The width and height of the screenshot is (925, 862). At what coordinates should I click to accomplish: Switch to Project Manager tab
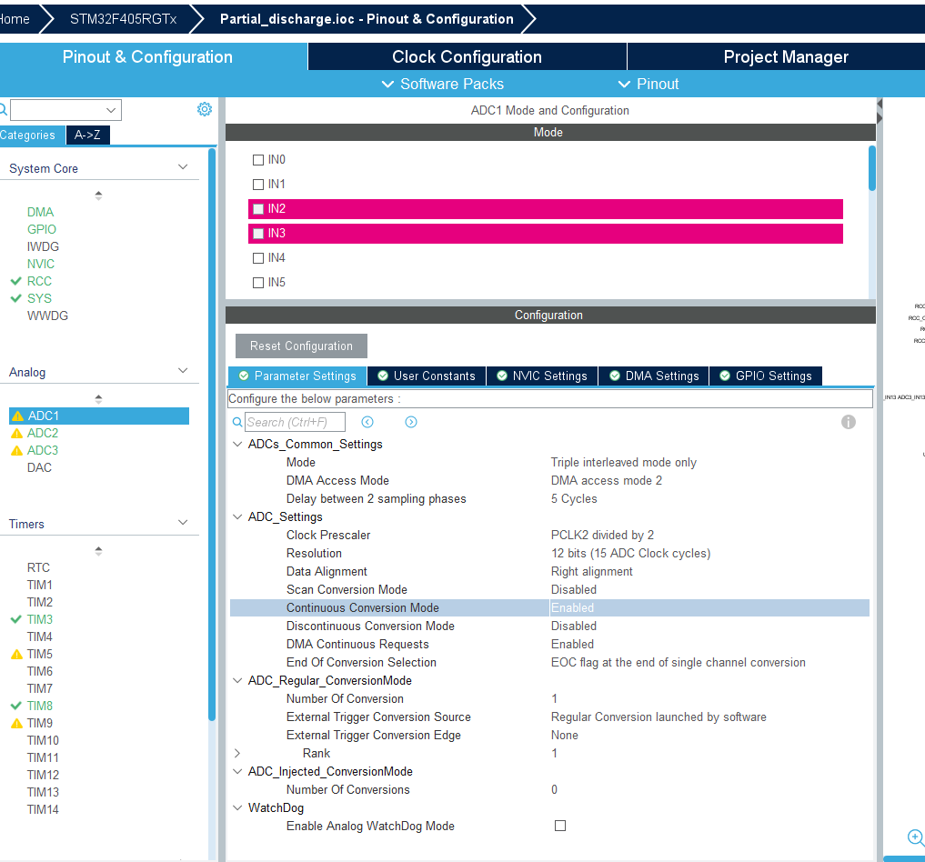click(x=785, y=56)
